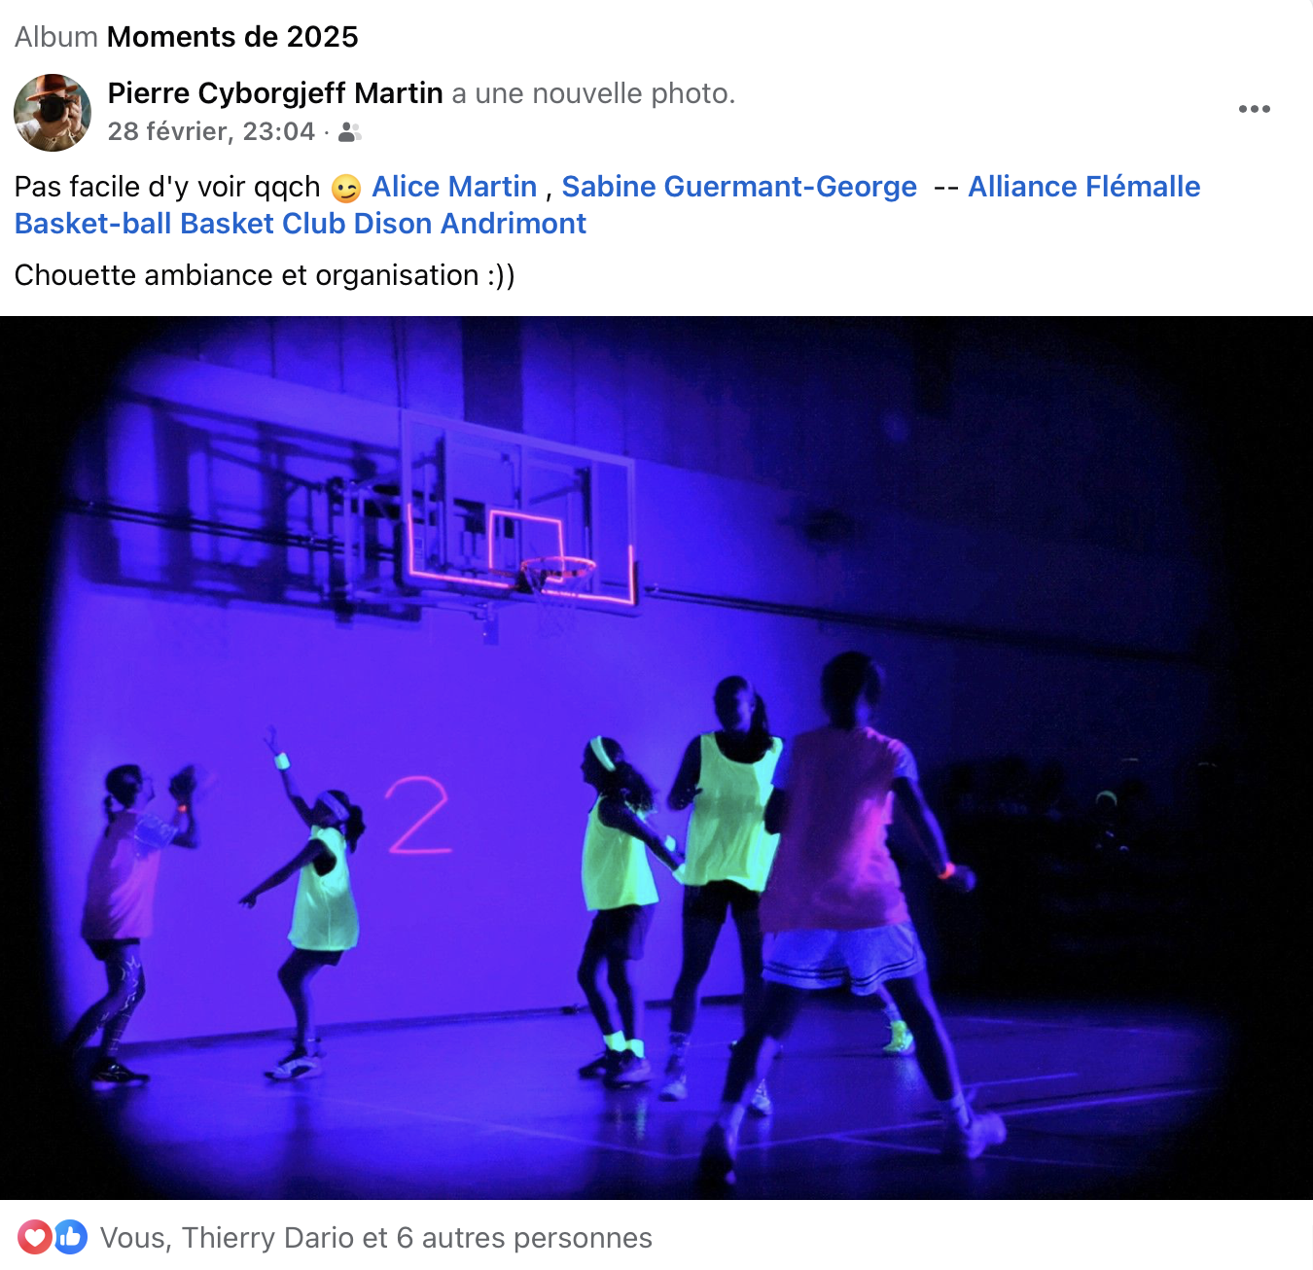Click the neon pink number 2 in photo
This screenshot has width=1313, height=1270.
pyautogui.click(x=419, y=815)
